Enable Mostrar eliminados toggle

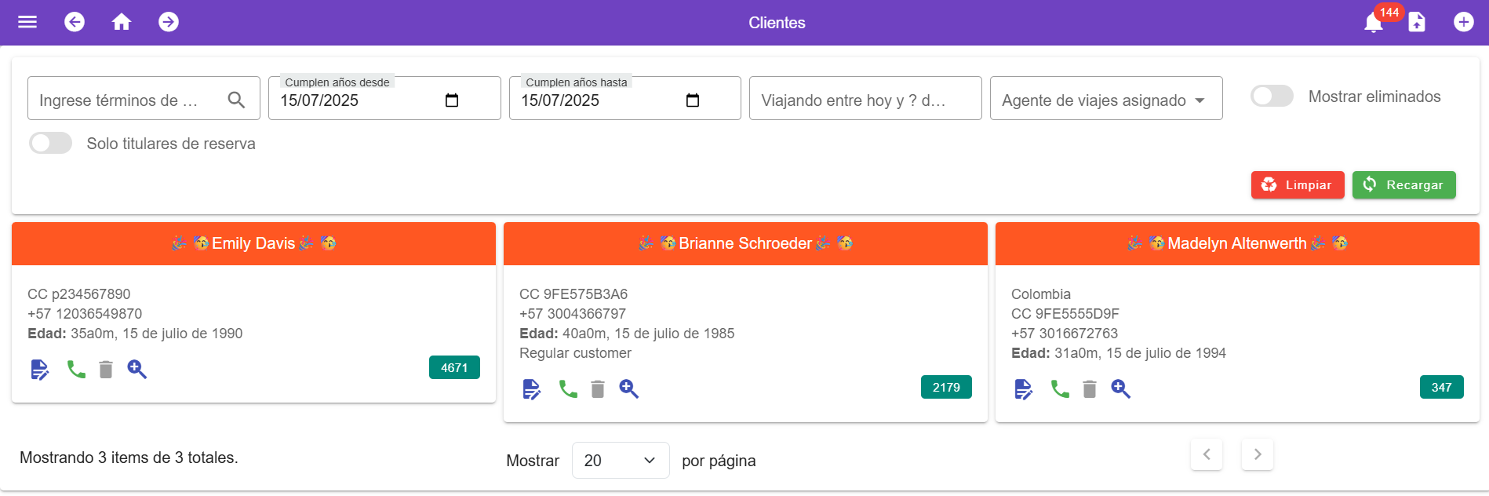click(x=1271, y=97)
